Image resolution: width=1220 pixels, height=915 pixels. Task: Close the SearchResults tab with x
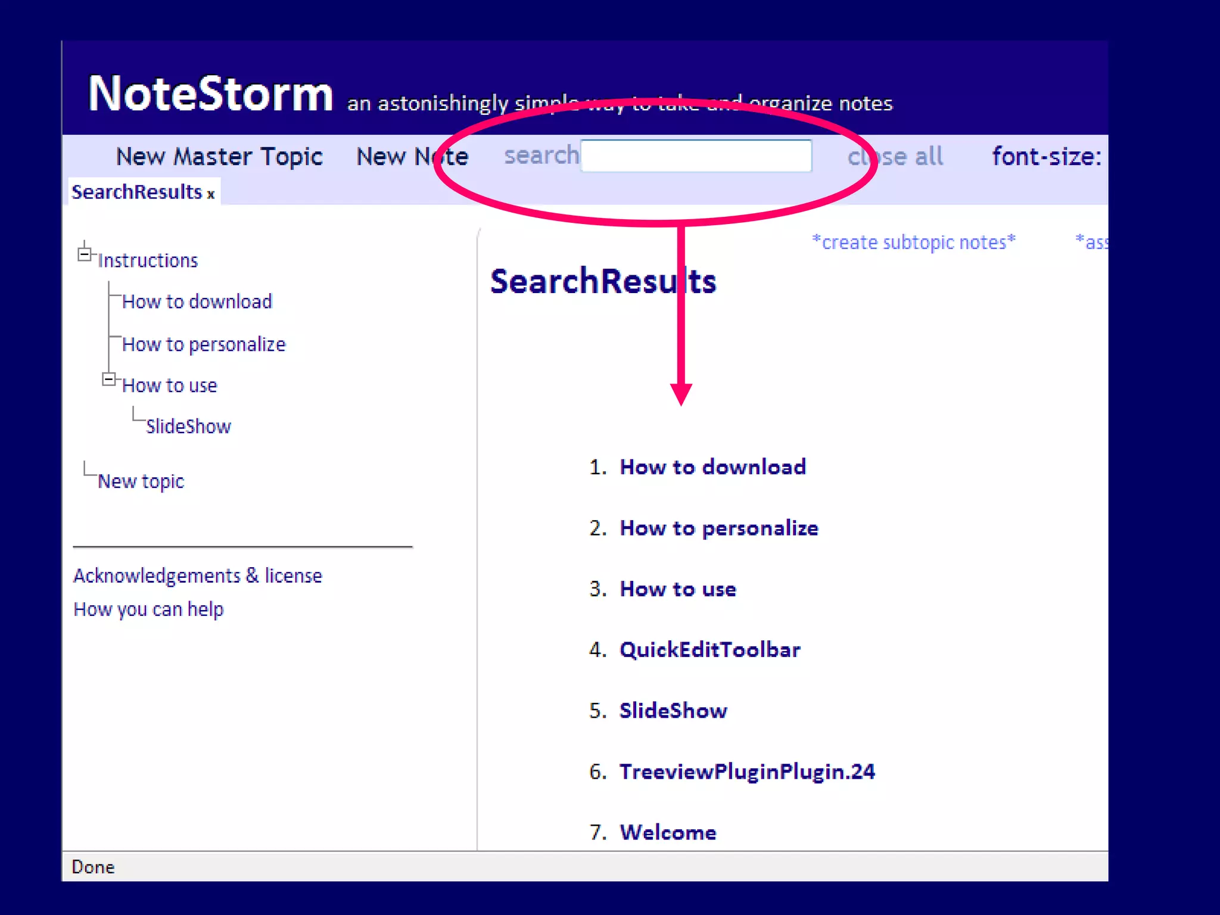pos(211,194)
